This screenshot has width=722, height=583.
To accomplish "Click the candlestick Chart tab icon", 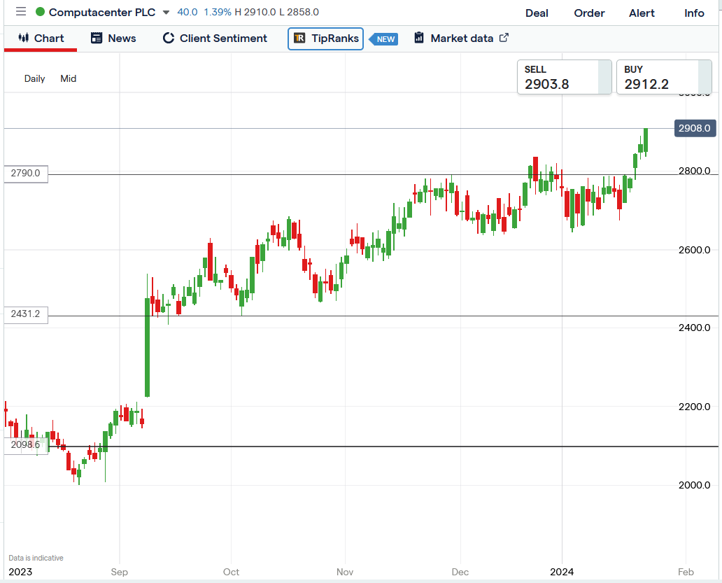I will point(24,38).
